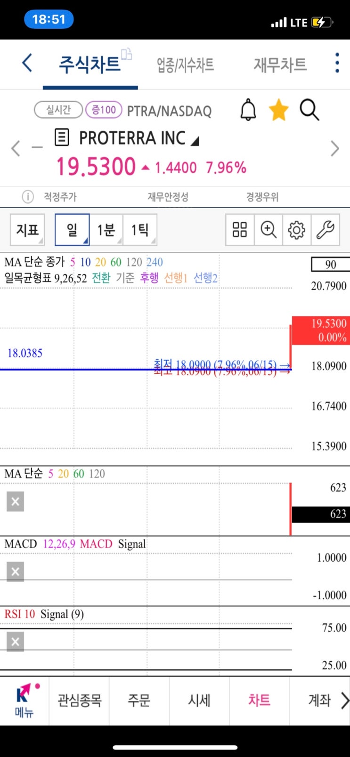
Task: Tap the back arrow in header
Action: tap(27, 63)
